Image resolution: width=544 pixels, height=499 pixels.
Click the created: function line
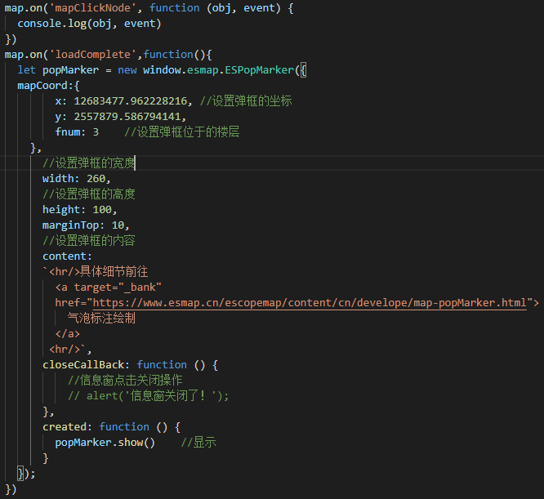pos(111,427)
